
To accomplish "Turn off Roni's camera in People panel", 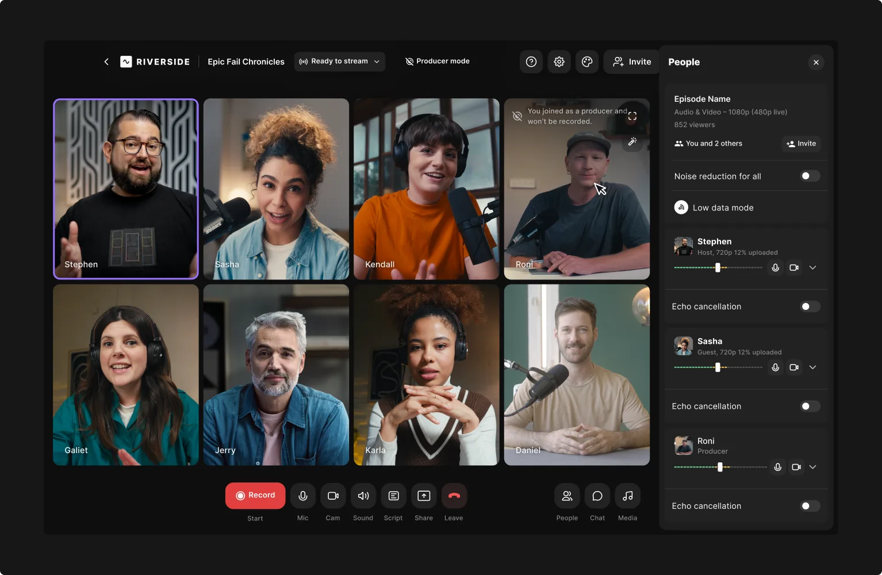I will coord(796,467).
